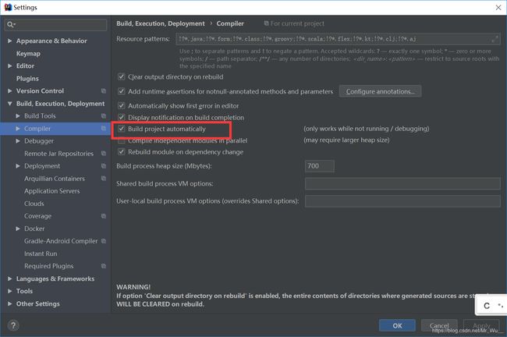Click the project-level icon beside Build Tools

104,115
